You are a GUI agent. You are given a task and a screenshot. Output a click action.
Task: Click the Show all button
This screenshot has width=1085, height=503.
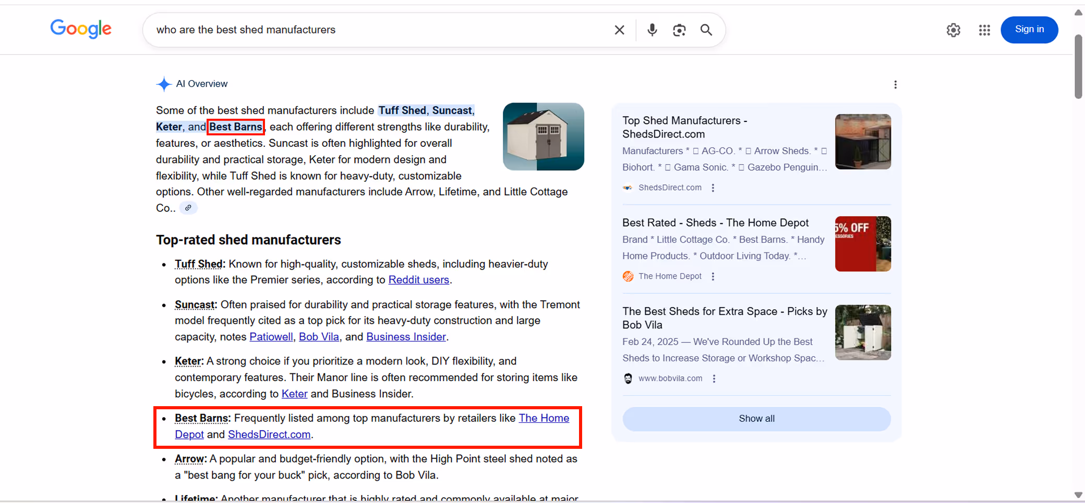click(x=756, y=419)
